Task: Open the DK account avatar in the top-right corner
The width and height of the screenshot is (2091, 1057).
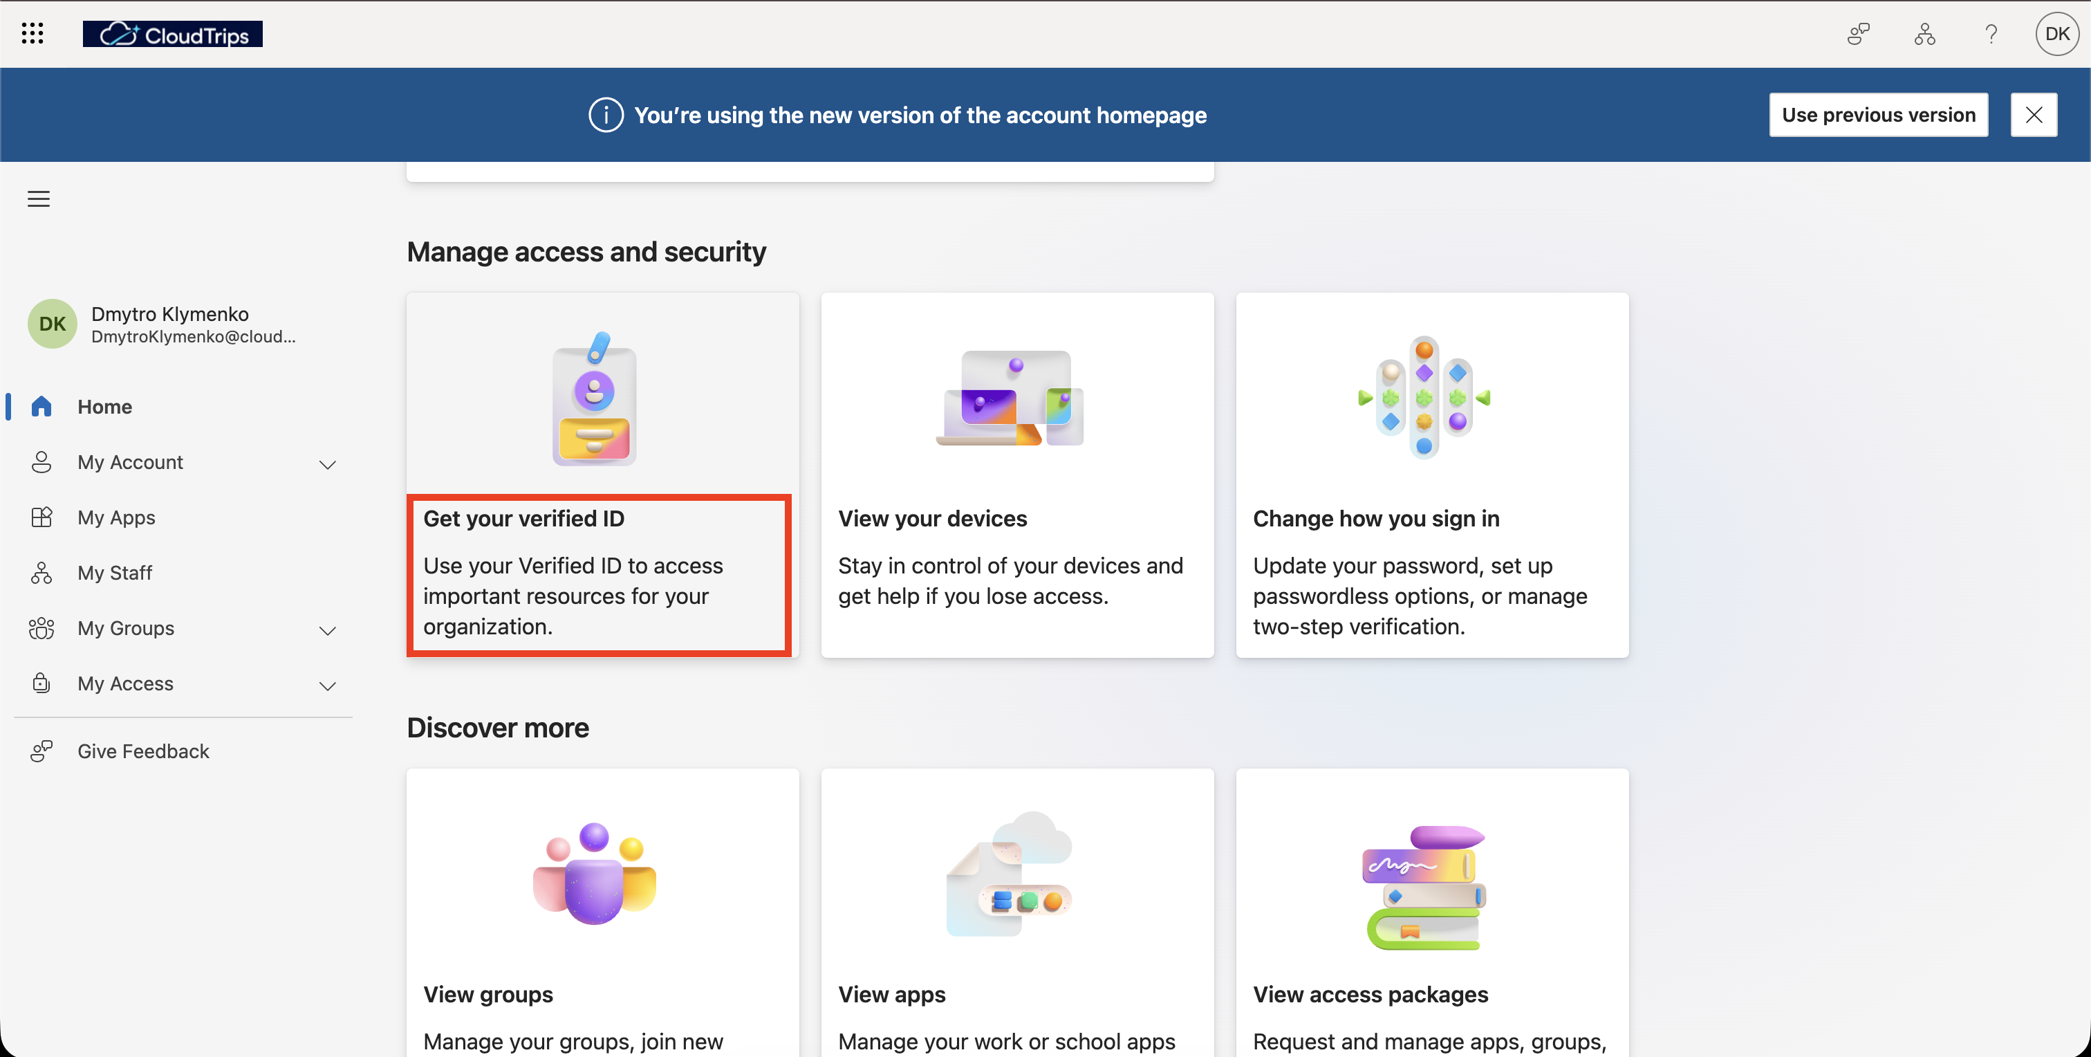Action: [x=2057, y=34]
